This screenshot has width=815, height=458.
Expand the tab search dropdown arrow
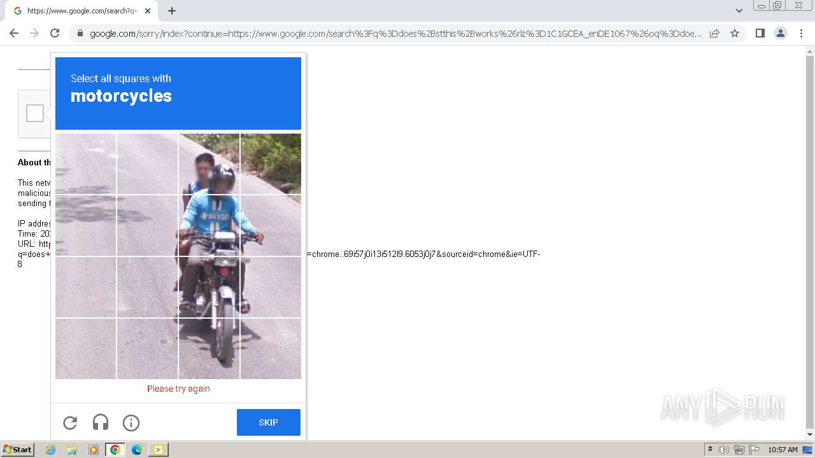click(739, 11)
